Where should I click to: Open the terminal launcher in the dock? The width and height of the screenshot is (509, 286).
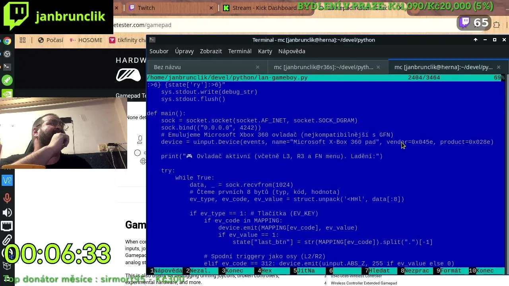[x=7, y=67]
